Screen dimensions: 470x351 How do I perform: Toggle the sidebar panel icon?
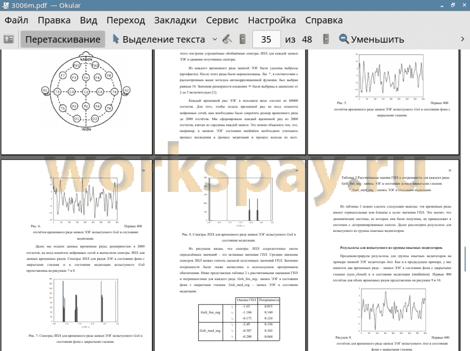click(8, 39)
